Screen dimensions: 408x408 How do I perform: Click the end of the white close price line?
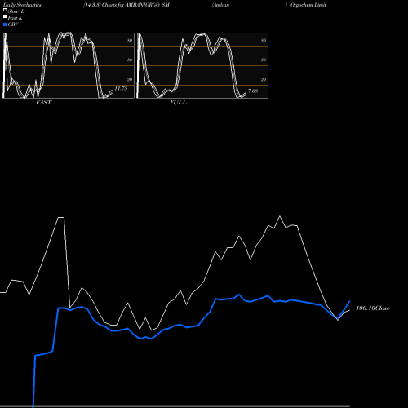coord(349,310)
